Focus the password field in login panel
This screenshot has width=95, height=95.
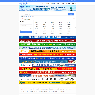[x=26, y=28]
